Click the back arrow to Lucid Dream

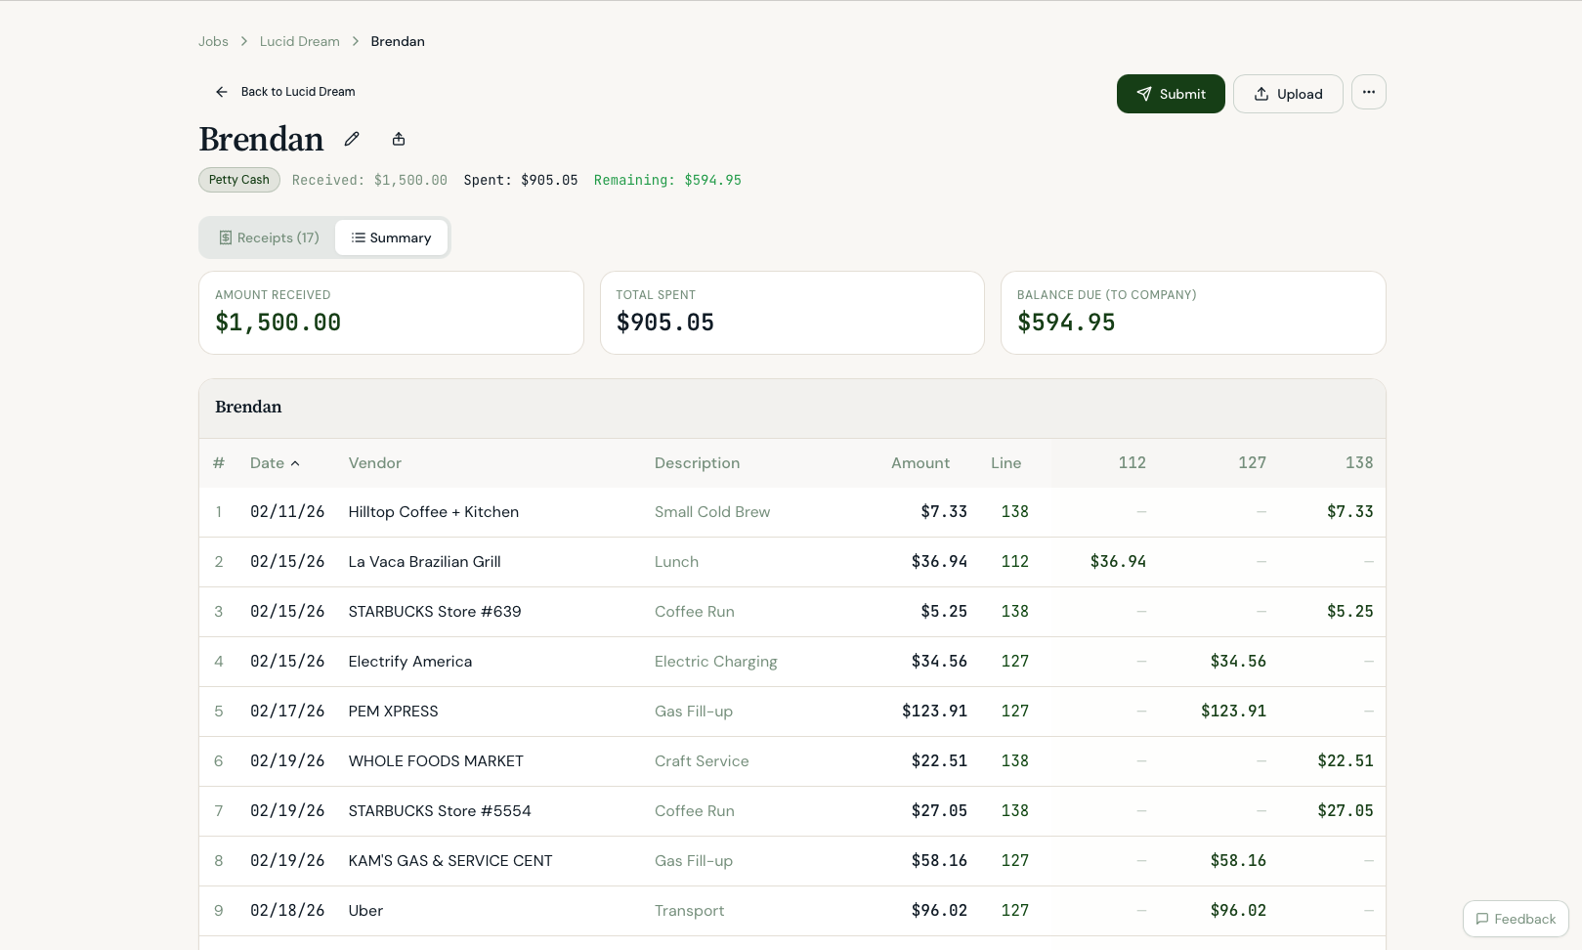(x=222, y=92)
